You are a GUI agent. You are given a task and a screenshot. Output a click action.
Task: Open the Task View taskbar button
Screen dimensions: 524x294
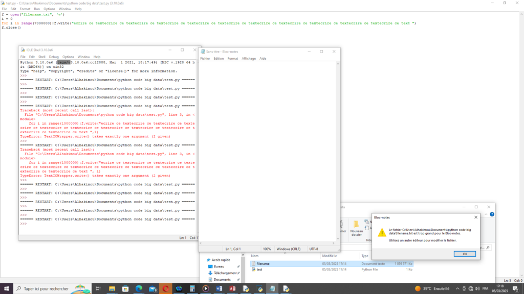[99, 288]
